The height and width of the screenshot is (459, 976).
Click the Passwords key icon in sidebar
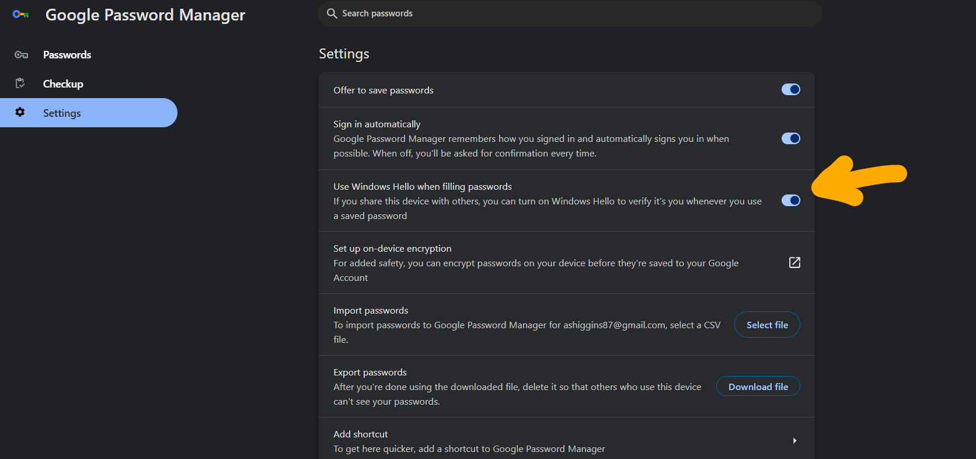tap(21, 55)
